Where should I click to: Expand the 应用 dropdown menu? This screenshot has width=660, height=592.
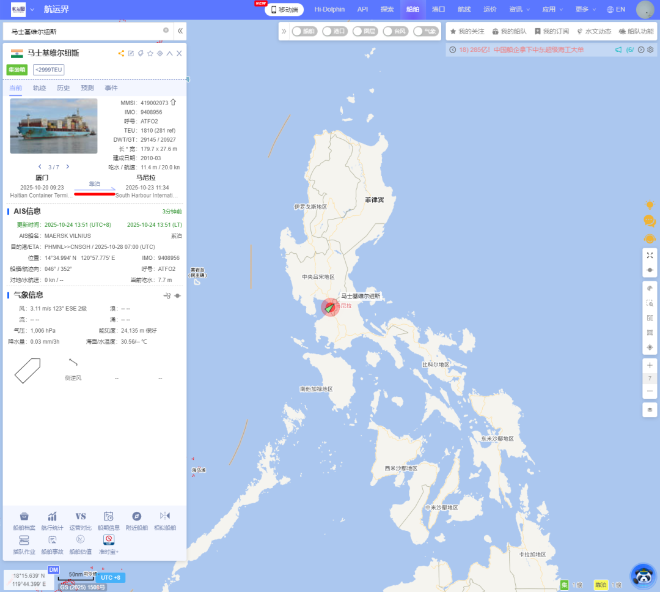click(x=552, y=9)
